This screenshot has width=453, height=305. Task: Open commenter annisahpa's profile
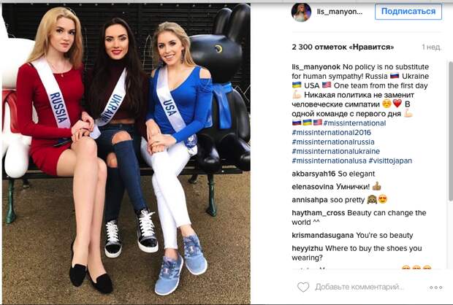pos(310,200)
